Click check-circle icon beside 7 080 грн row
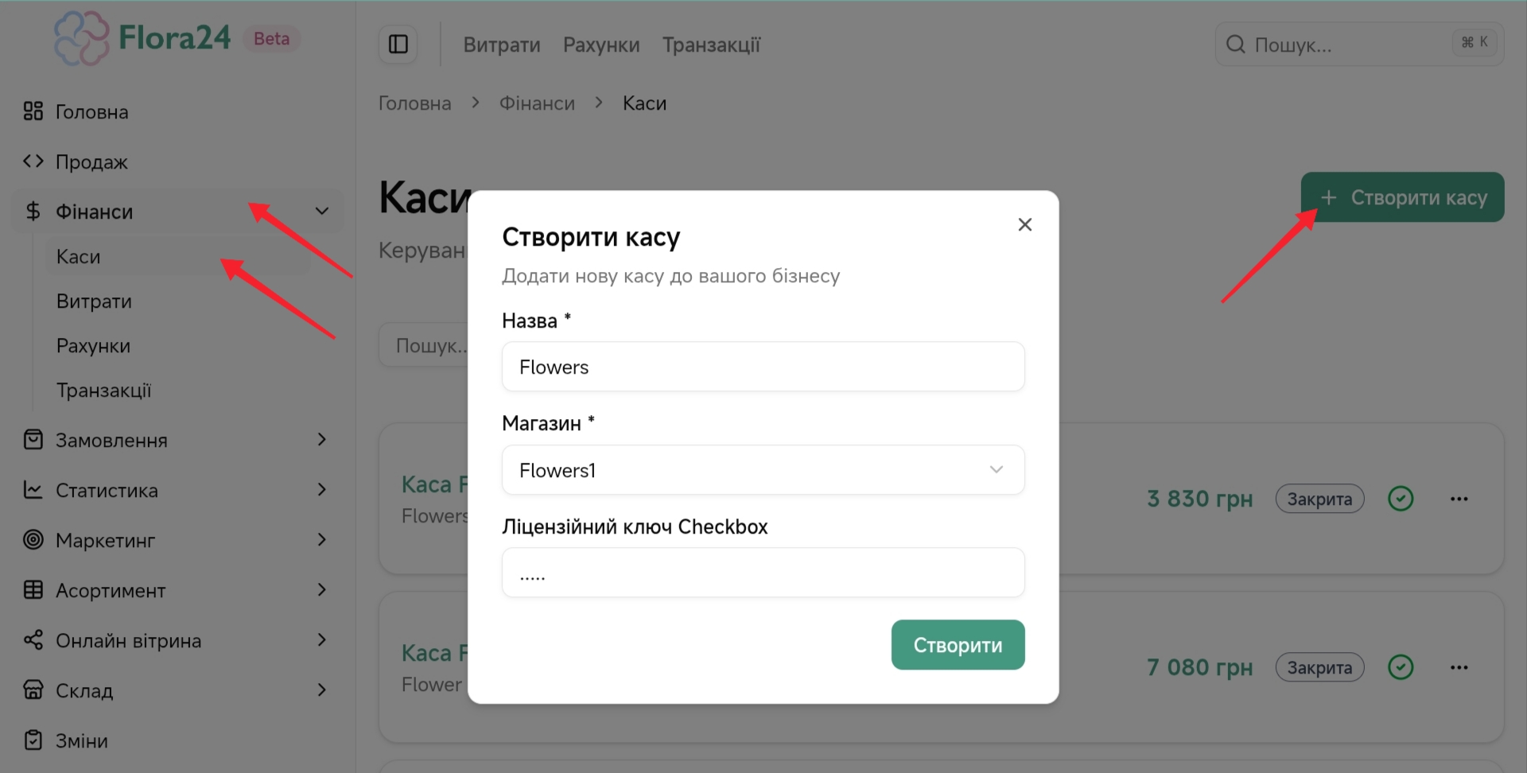 click(1400, 667)
